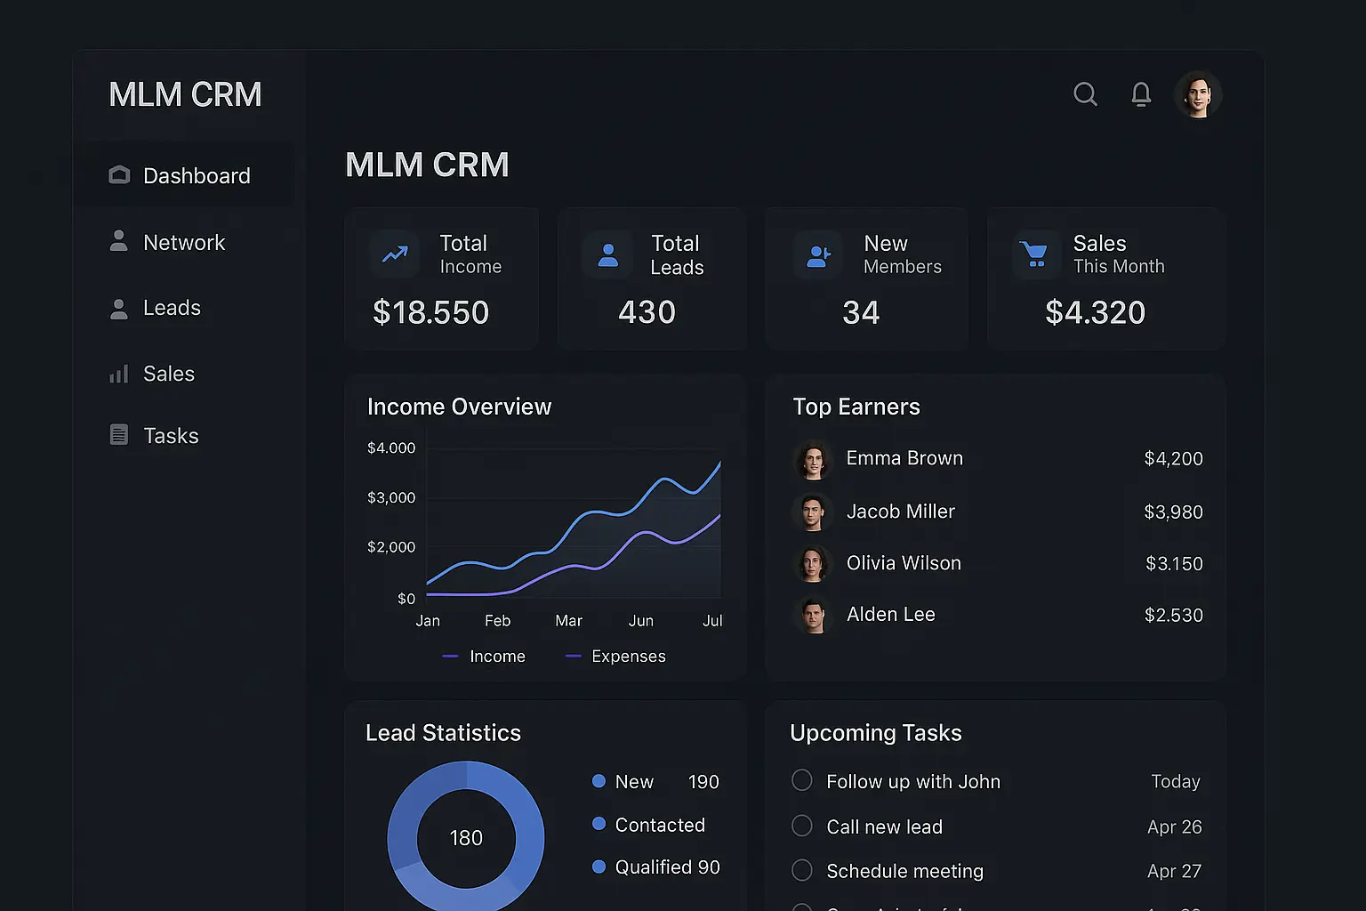1366x911 pixels.
Task: Click the $3,980 earner amount
Action: click(1173, 512)
